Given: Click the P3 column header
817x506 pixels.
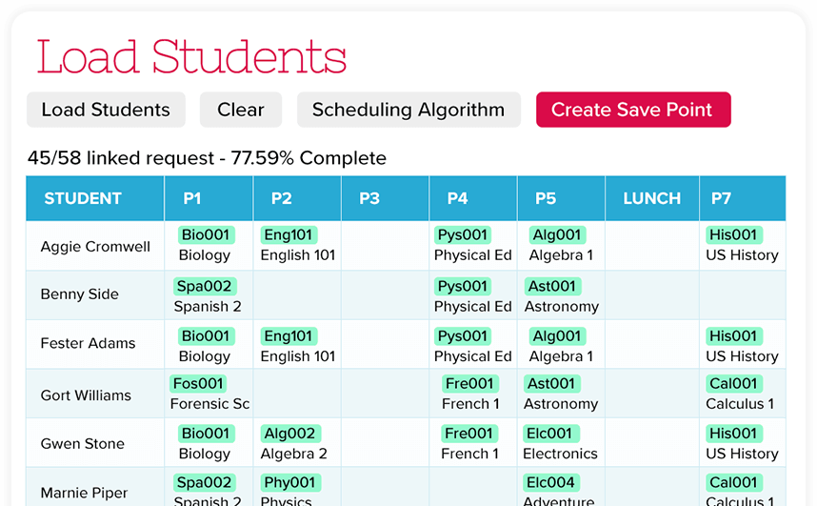Looking at the screenshot, I should point(369,198).
